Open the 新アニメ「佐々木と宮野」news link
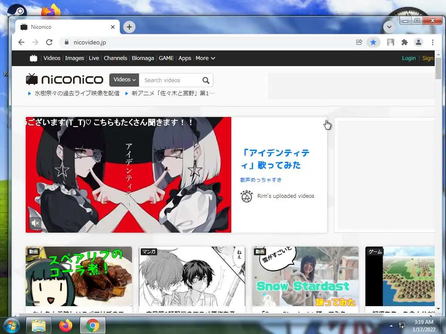Viewport: 446px width, 334px height. (173, 93)
